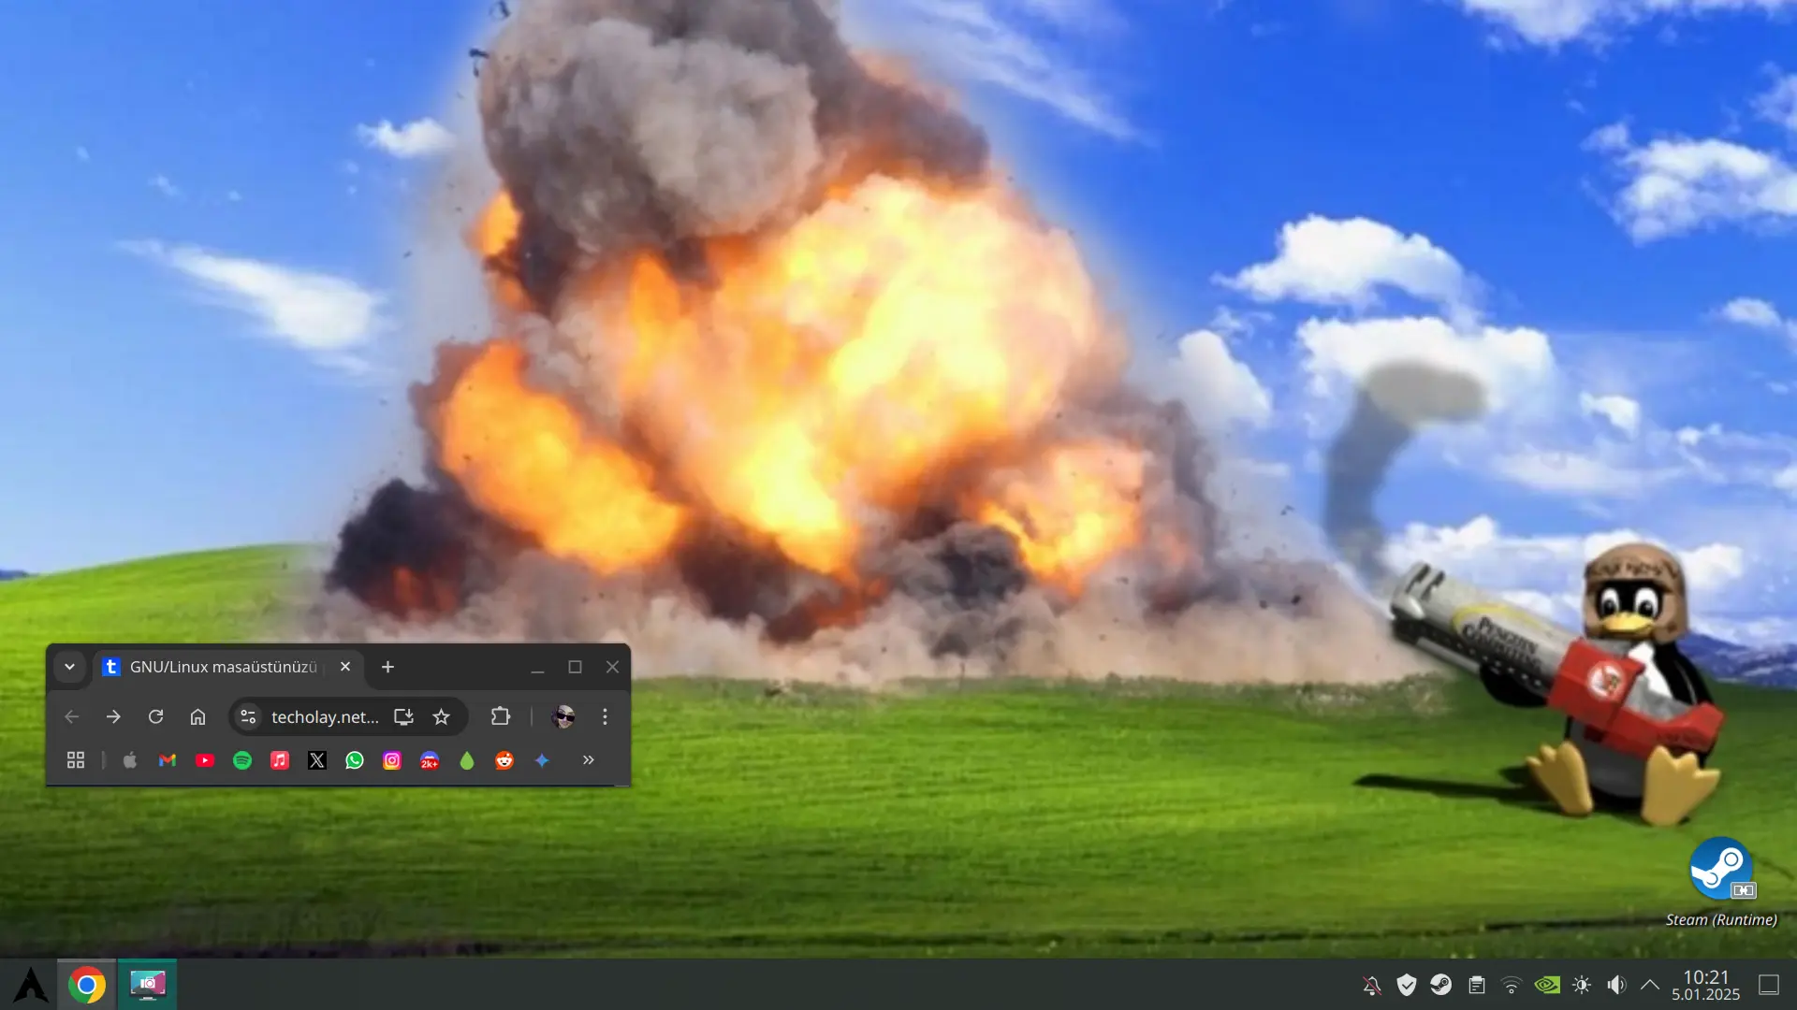Minimize the Chrome window
This screenshot has width=1797, height=1010.
click(537, 668)
